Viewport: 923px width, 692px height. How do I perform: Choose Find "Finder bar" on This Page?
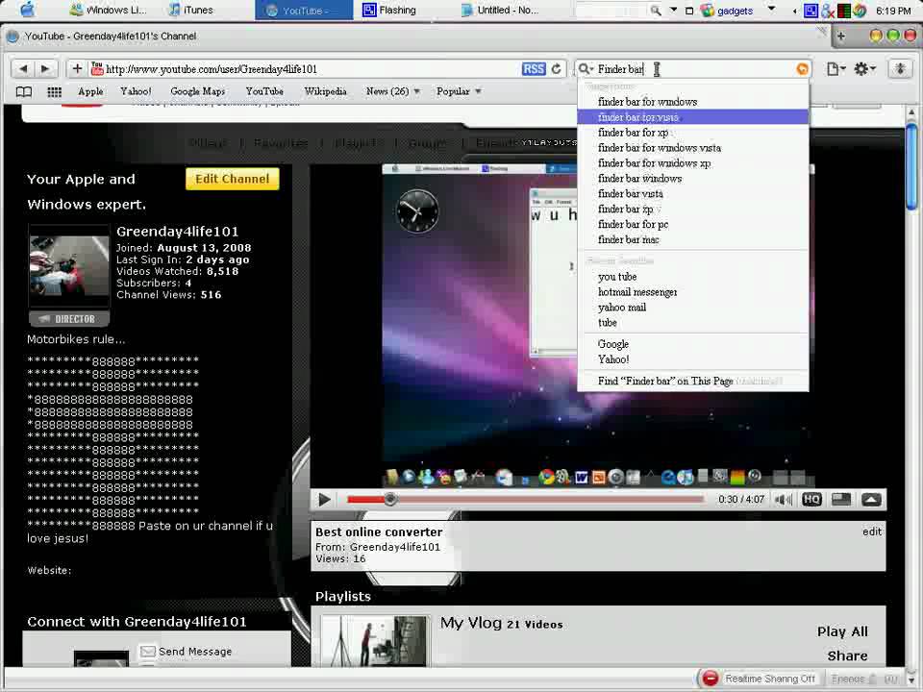pyautogui.click(x=693, y=381)
